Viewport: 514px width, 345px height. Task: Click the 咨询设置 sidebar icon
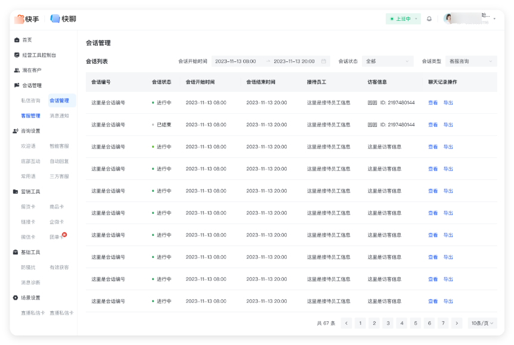click(16, 130)
